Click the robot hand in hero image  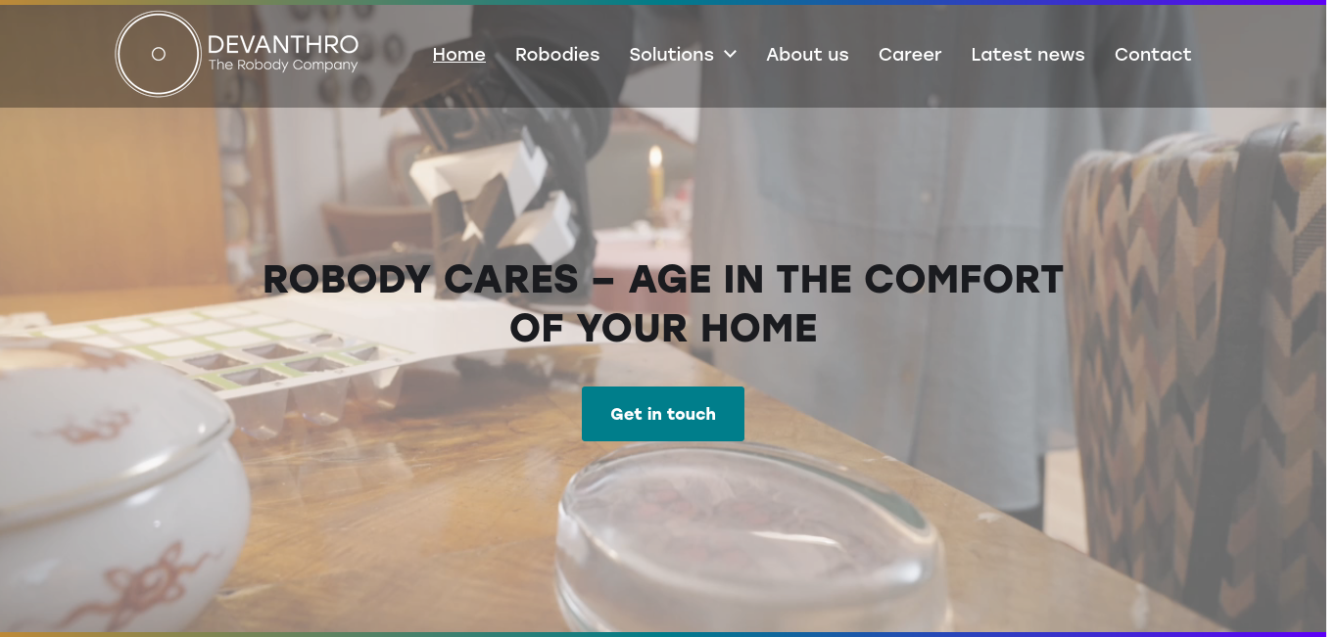click(x=495, y=196)
